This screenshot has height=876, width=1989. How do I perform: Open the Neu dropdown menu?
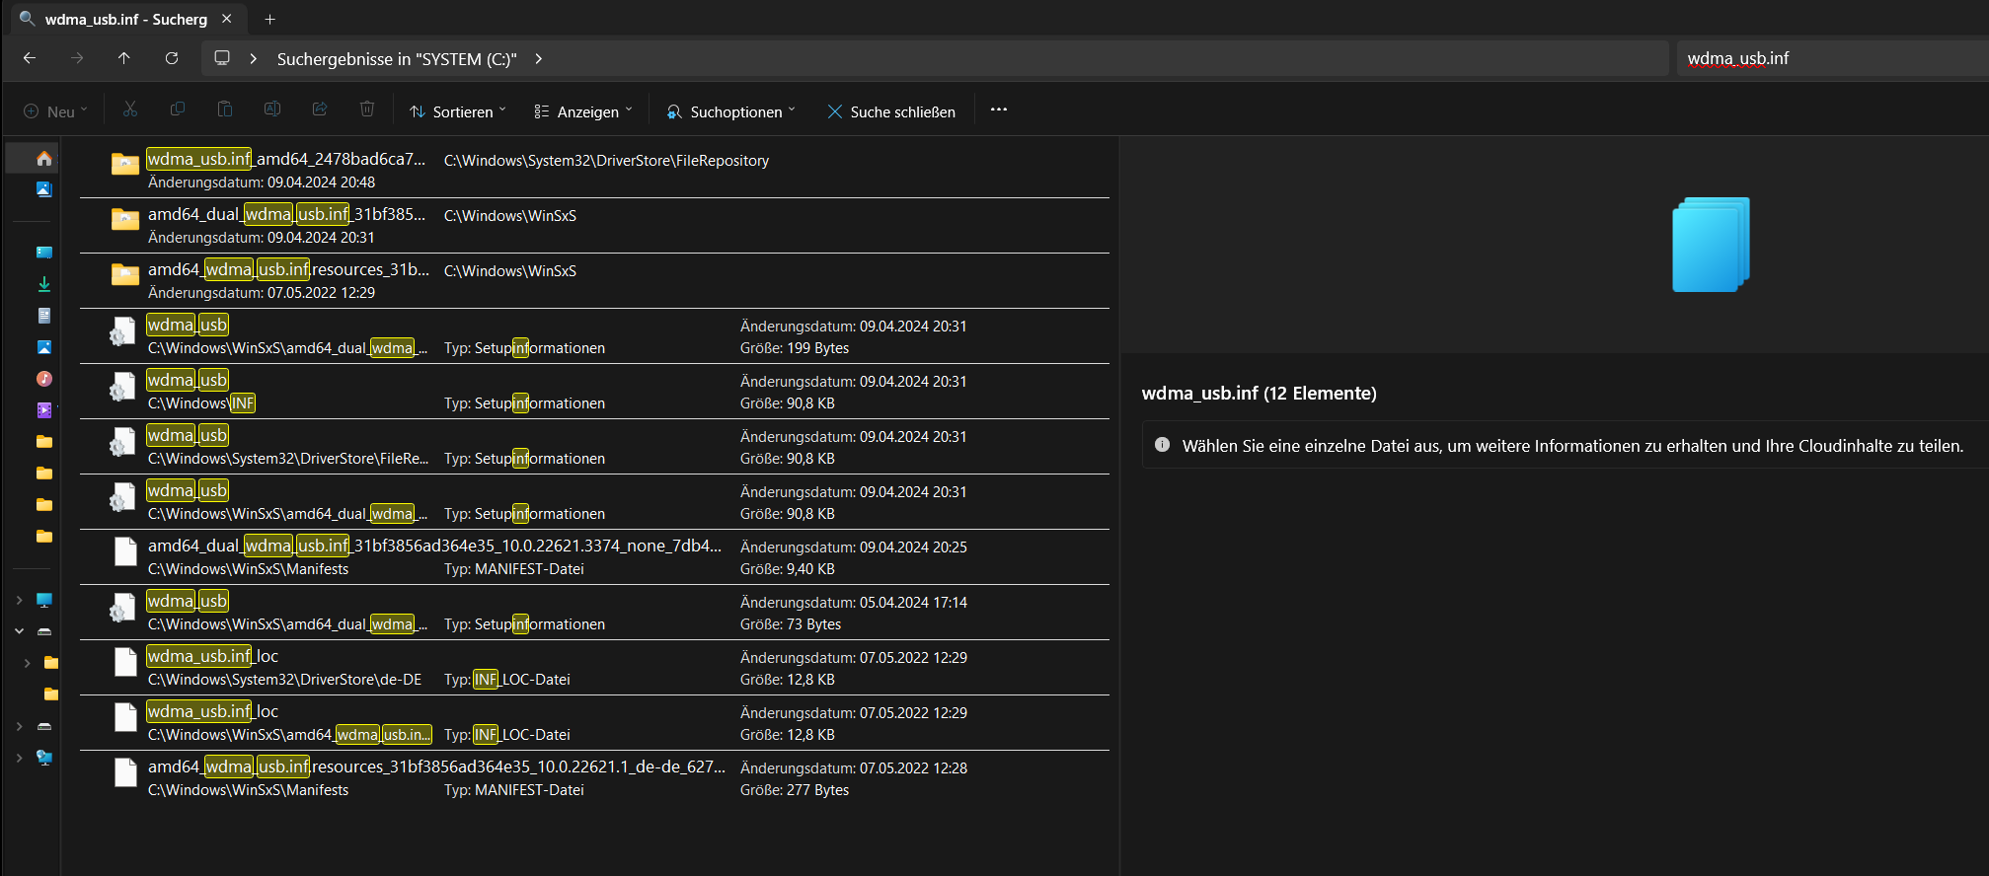pos(56,111)
